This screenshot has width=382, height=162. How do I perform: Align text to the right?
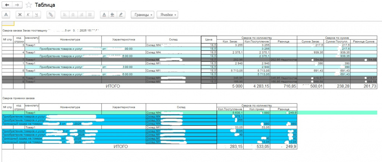pyautogui.click(x=81, y=15)
